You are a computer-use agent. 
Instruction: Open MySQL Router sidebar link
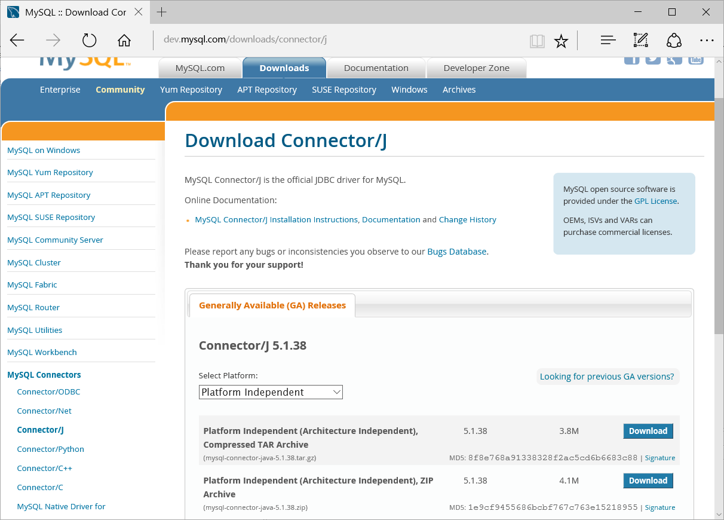coord(33,307)
